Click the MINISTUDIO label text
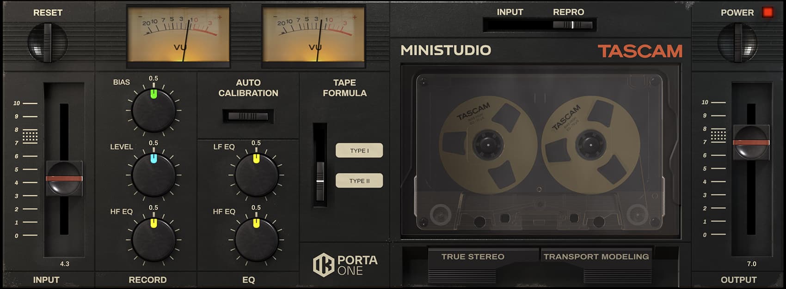786x289 pixels. (446, 50)
